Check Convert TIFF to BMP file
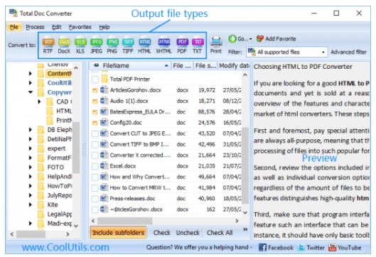 coord(95,144)
